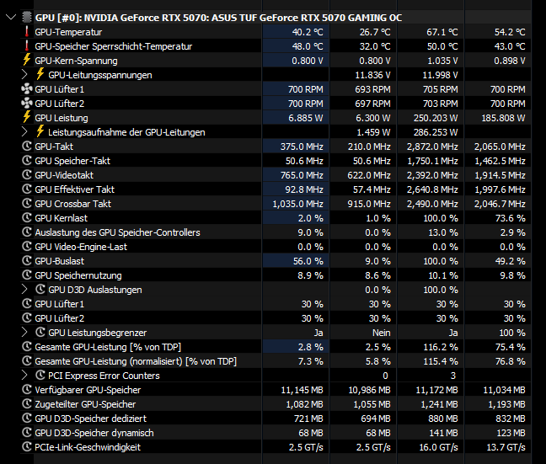Select the GPU Leistung label
The image size is (546, 464).
click(62, 118)
